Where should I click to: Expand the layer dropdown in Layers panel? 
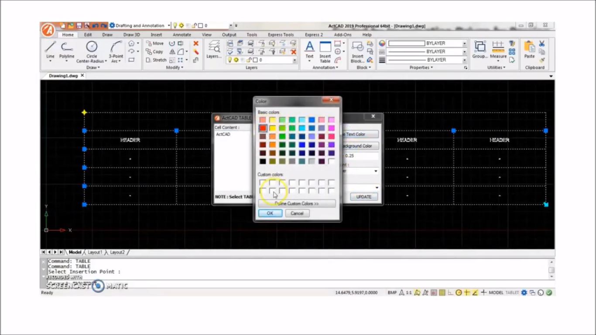[x=295, y=60]
